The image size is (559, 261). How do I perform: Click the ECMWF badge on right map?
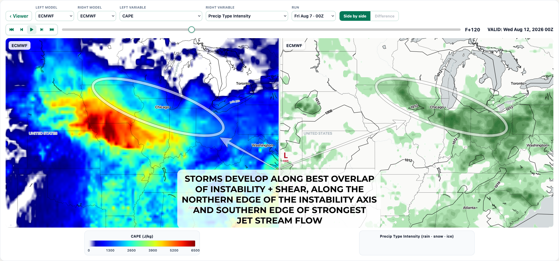[294, 46]
